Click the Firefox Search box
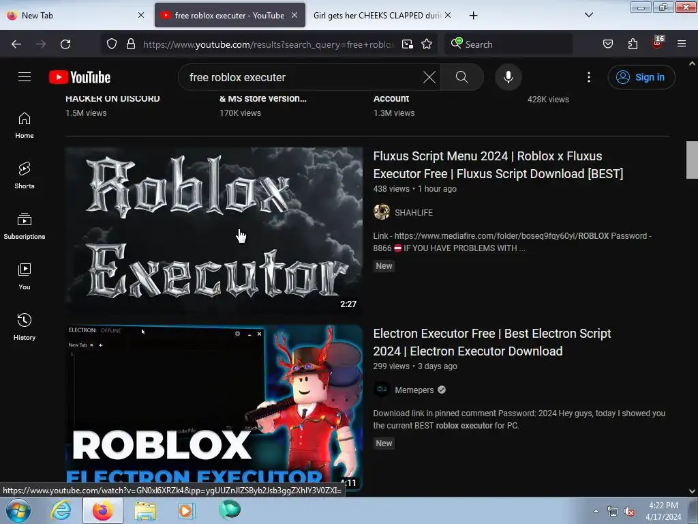Viewport: 698px width, 524px height. (x=509, y=44)
